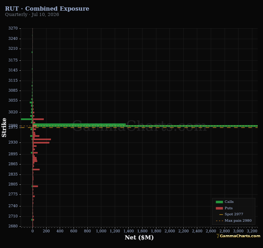Click the 1,000 tick label on x-axis
263x248 pixels.
101,231
